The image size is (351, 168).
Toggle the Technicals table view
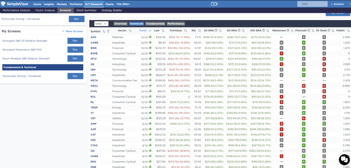click(136, 24)
